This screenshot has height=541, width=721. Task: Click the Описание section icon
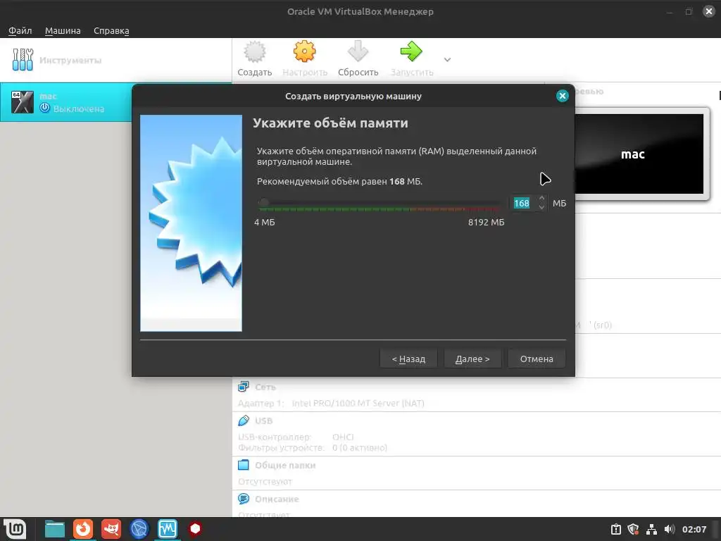(243, 499)
